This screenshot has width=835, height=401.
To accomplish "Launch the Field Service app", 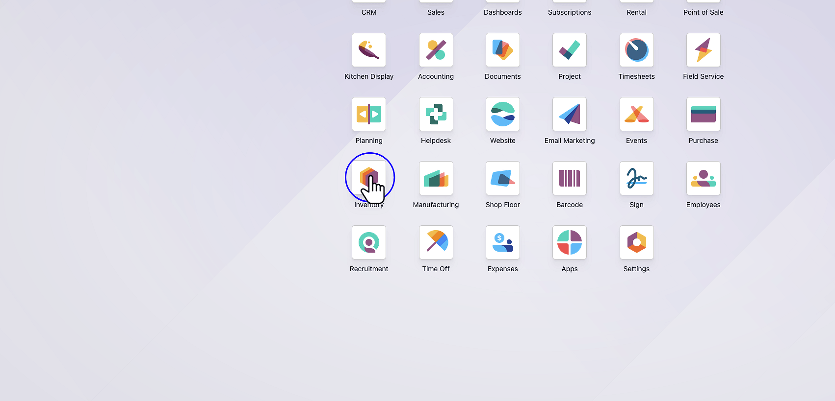I will (x=704, y=50).
